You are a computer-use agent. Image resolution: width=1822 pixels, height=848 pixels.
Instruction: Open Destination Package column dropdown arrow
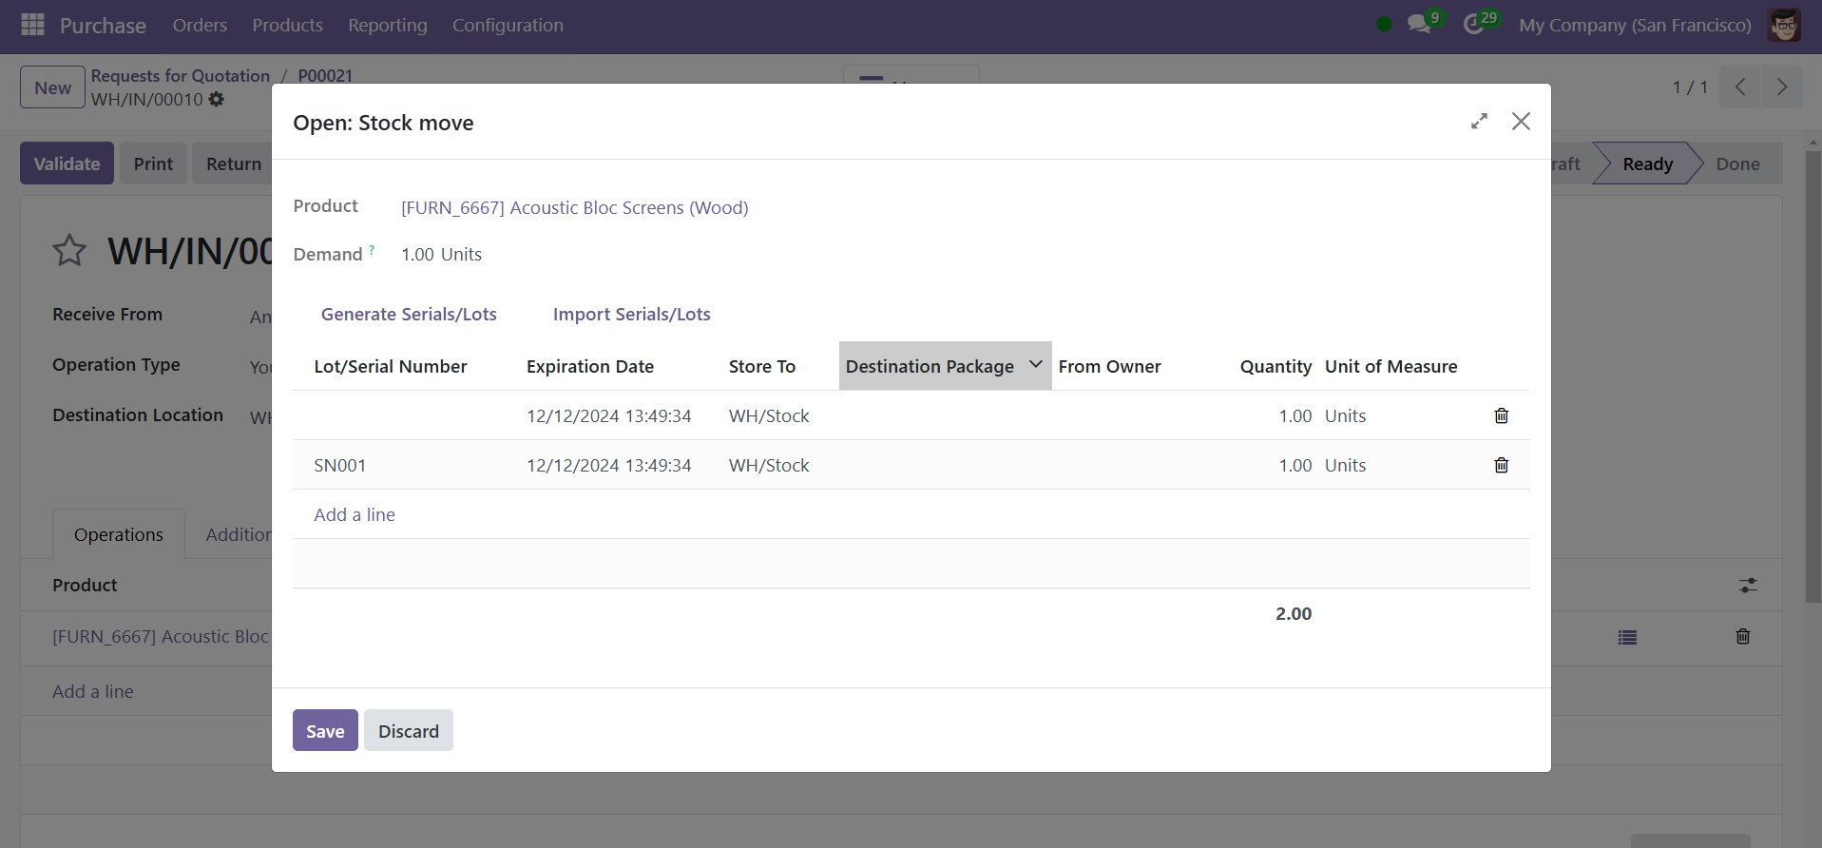(x=1036, y=365)
